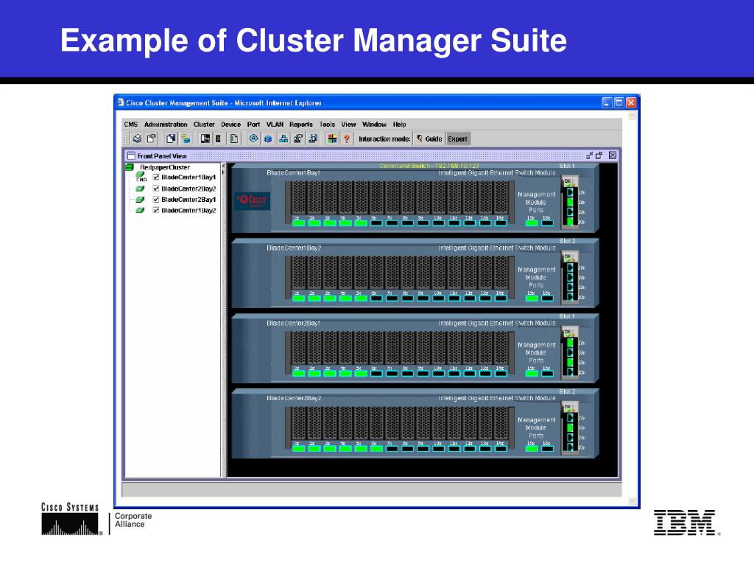
Task: Select BladeCenter2Bay2 label in the tree
Action: click(x=188, y=189)
